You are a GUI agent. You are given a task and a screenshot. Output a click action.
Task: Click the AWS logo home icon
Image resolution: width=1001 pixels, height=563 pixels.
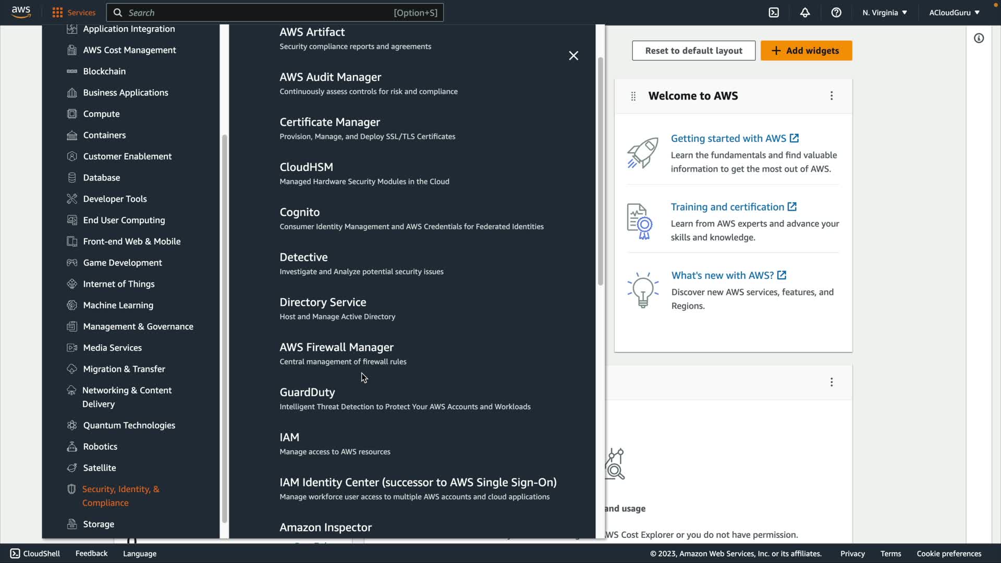click(21, 12)
